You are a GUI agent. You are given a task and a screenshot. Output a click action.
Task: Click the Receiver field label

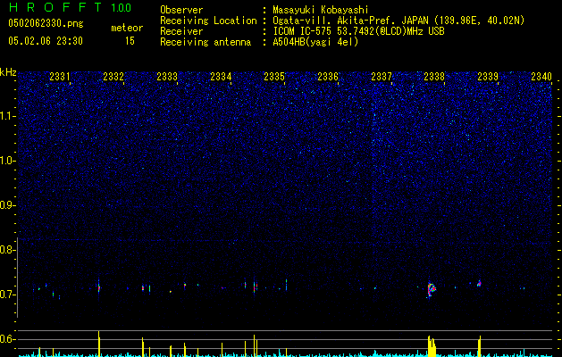pos(181,31)
